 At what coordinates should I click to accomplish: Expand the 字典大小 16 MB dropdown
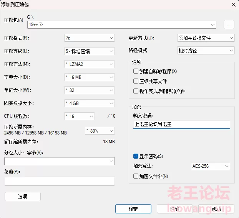coord(90,77)
